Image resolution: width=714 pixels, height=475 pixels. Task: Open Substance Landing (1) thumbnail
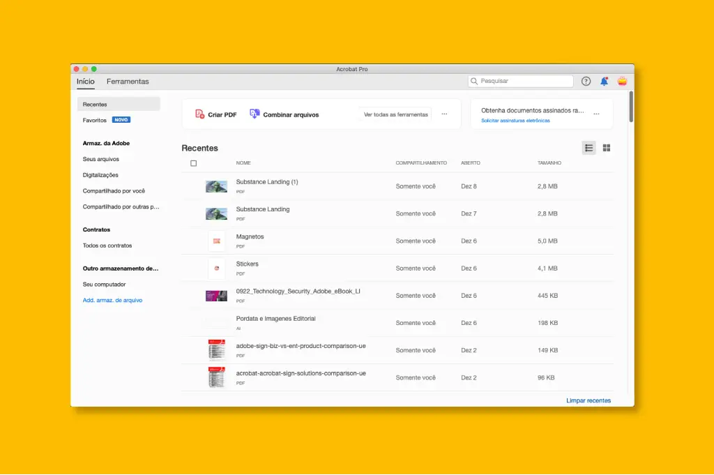click(x=216, y=186)
